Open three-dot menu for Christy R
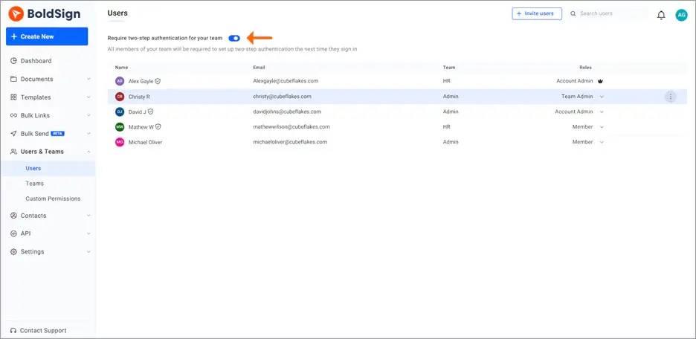 point(670,97)
